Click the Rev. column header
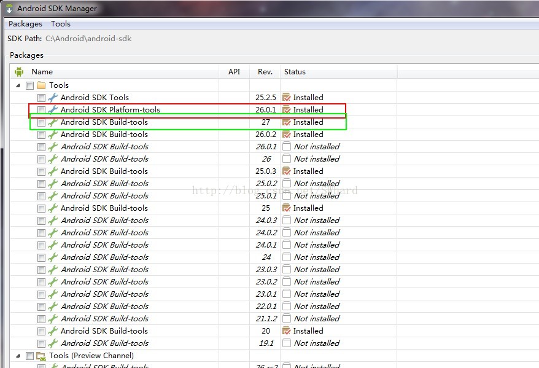 [x=265, y=72]
